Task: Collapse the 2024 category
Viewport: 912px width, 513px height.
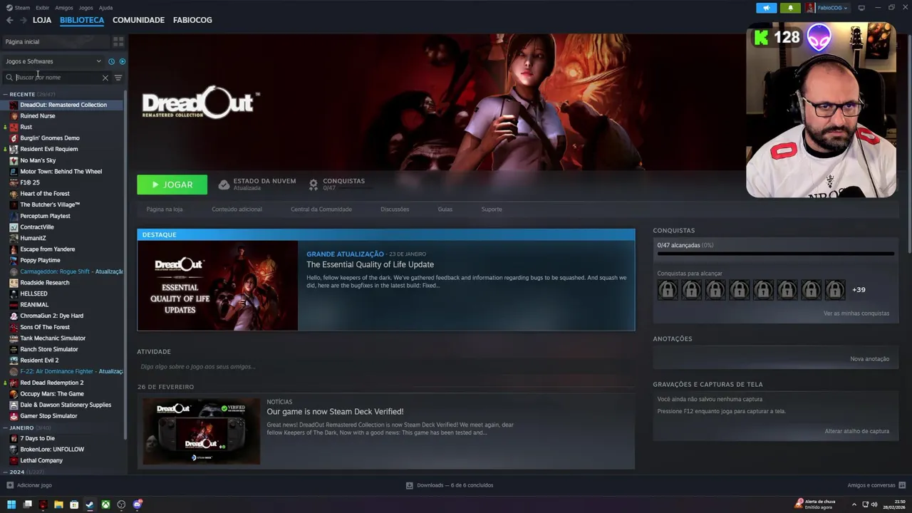Action: tap(5, 472)
